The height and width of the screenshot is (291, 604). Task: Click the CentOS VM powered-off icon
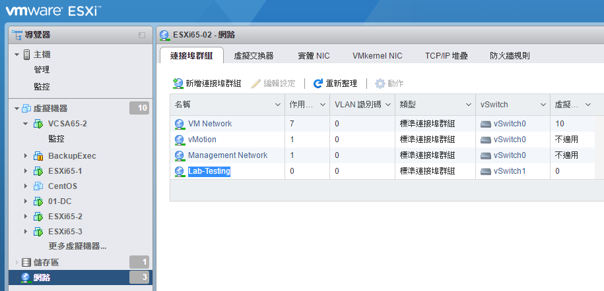point(38,186)
